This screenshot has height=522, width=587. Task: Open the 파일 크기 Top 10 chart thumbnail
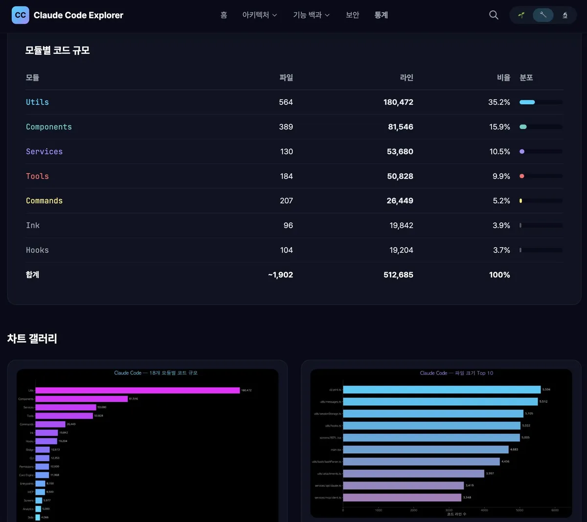click(441, 443)
